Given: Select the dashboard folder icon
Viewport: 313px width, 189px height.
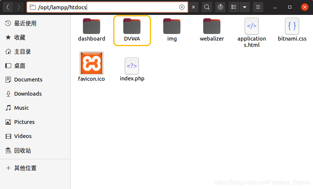Looking at the screenshot, I should tap(92, 26).
